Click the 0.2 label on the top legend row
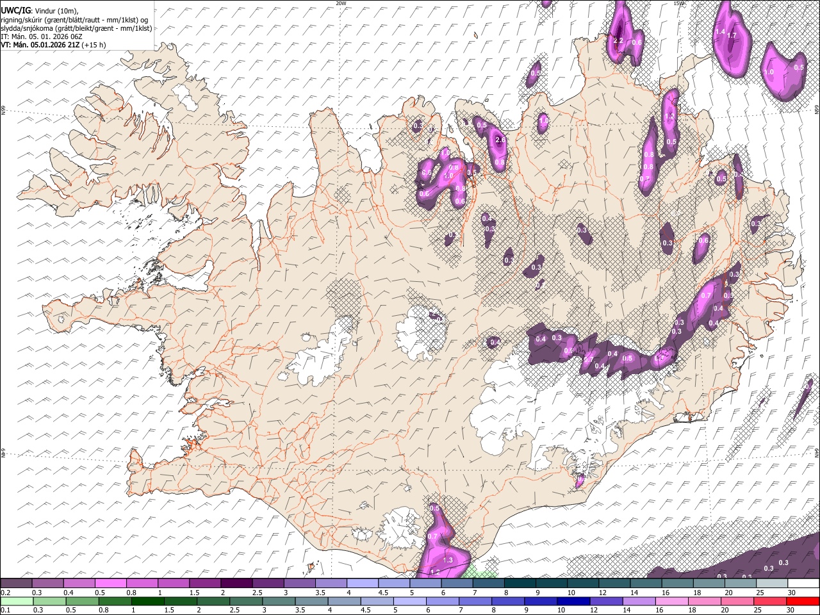The image size is (820, 615). tap(5, 593)
